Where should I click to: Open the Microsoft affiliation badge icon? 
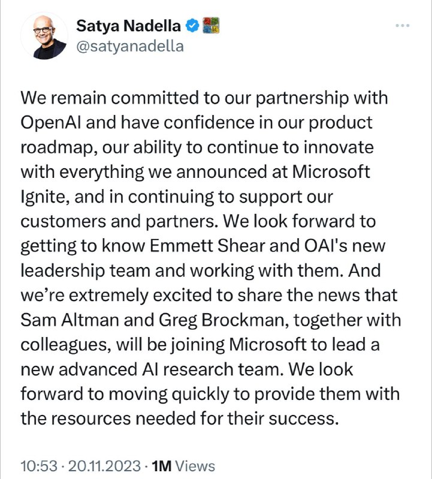tap(212, 25)
